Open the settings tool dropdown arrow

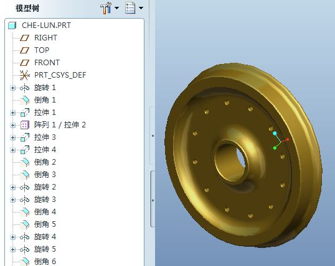pyautogui.click(x=116, y=8)
